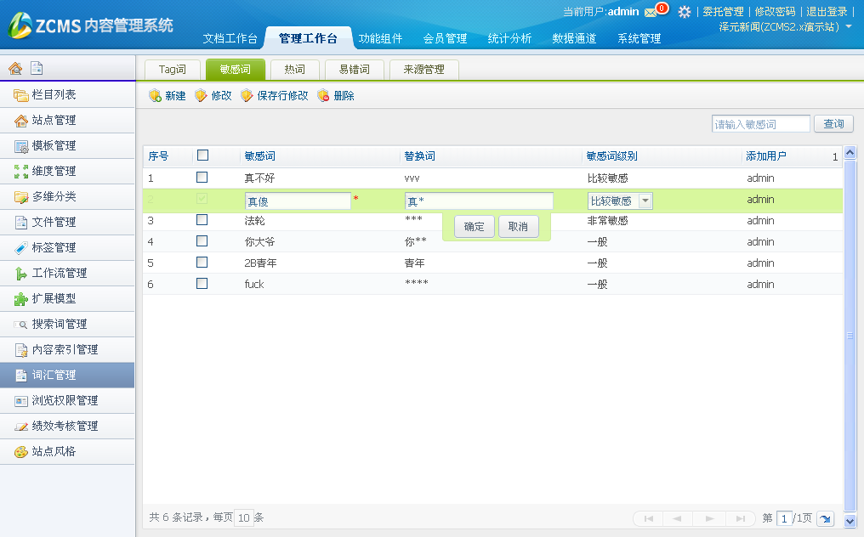Open the mail envelope message icon

(651, 12)
